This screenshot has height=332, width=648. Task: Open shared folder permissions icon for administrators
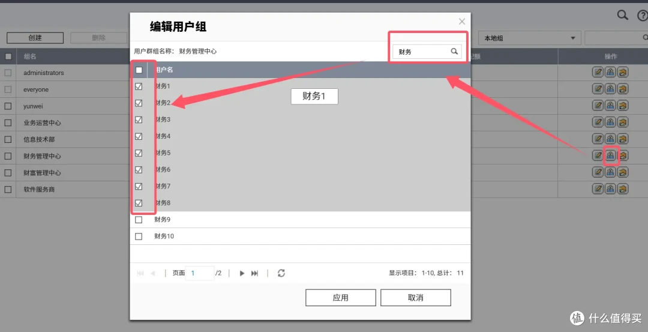tap(622, 73)
